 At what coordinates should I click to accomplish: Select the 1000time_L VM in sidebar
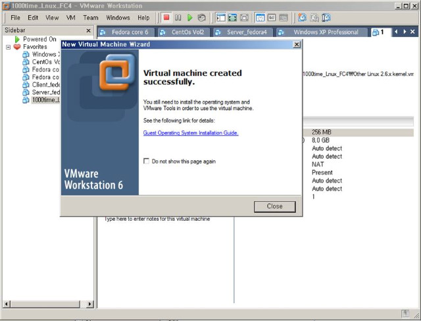click(41, 100)
